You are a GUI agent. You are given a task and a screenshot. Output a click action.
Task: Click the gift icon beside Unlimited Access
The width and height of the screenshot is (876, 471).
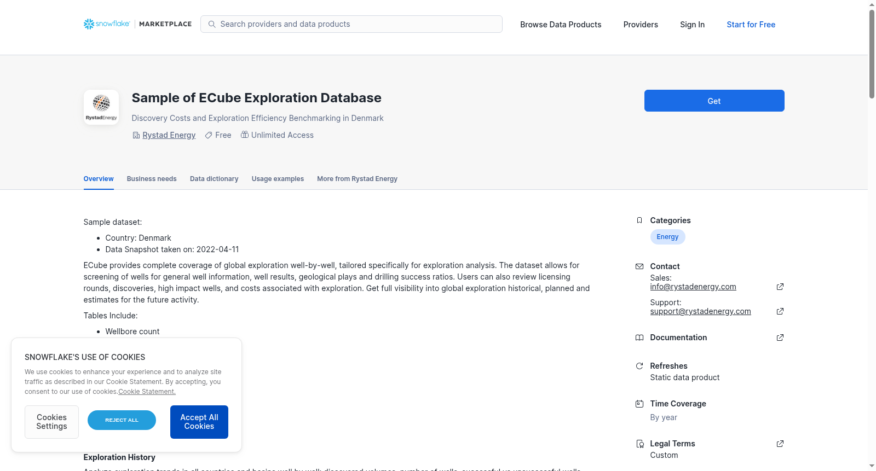point(245,135)
